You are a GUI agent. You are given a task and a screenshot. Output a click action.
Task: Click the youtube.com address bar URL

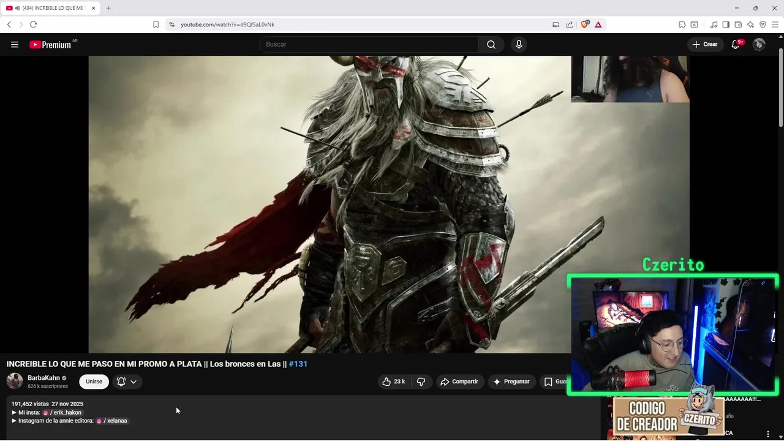(x=228, y=24)
